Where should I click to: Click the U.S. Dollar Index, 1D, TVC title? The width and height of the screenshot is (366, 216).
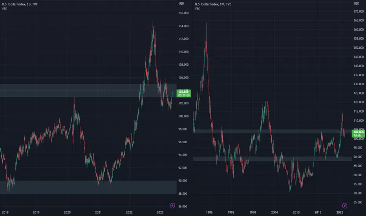tap(20, 4)
